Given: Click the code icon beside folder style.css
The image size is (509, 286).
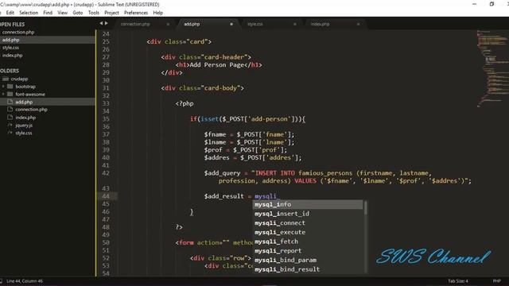Looking at the screenshot, I should point(10,133).
